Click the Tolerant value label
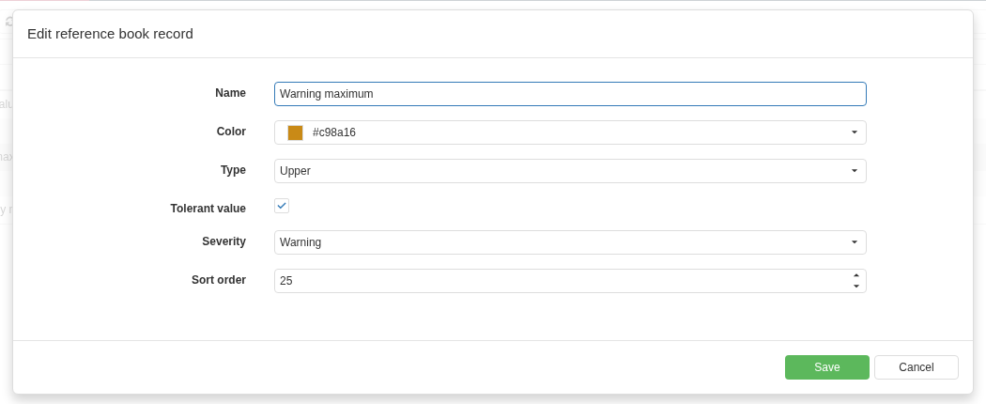This screenshot has width=986, height=404. coord(208,209)
